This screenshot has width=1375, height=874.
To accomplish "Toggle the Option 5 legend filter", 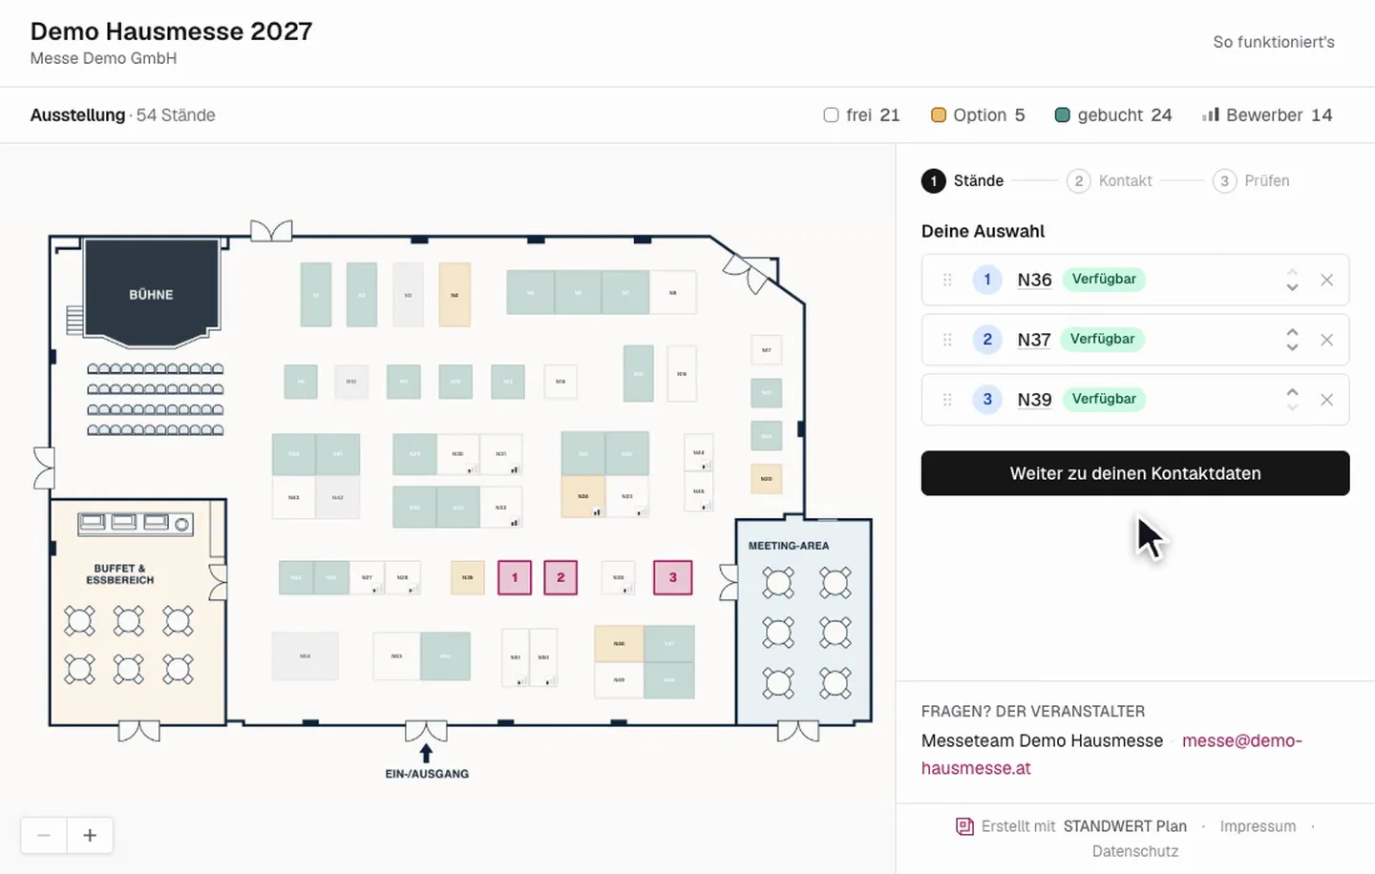I will [x=978, y=114].
